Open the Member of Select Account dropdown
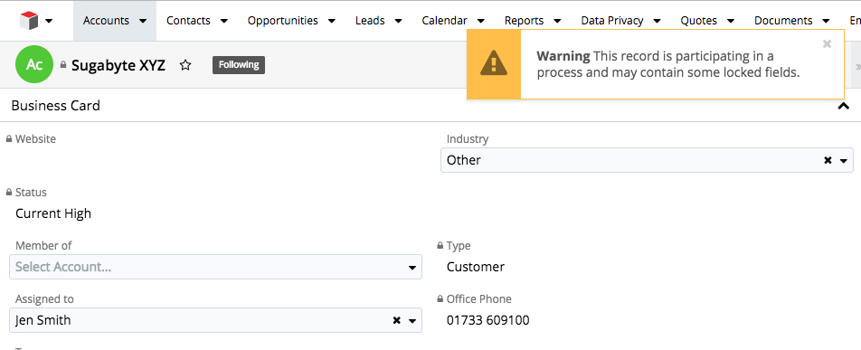Viewport: 861px width, 350px height. pyautogui.click(x=216, y=267)
